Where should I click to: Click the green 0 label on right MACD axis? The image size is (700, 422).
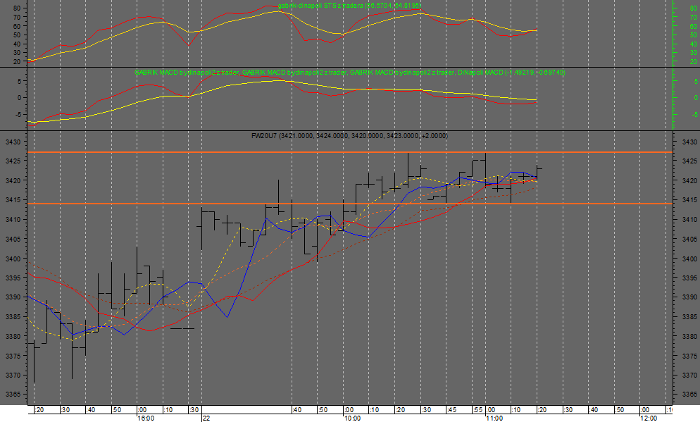pos(696,97)
